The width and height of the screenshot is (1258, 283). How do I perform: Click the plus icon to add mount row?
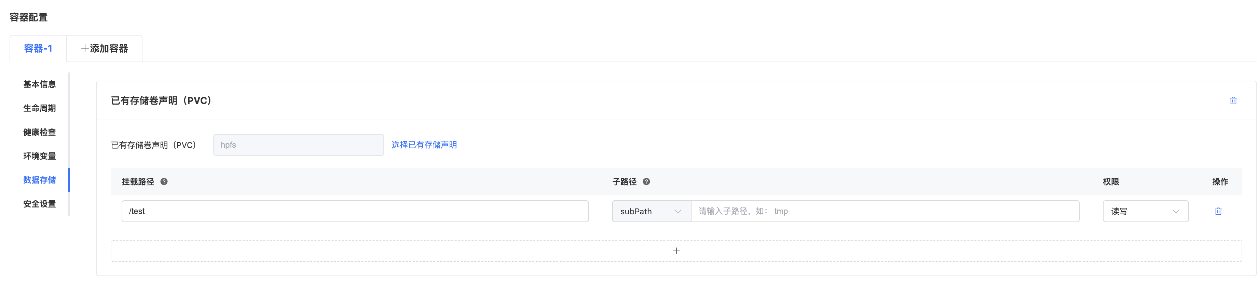click(676, 251)
